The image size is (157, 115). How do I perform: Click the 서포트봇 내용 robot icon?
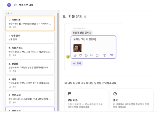pyautogui.click(x=16, y=5)
